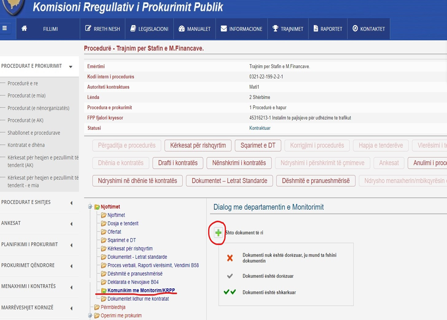Click the Deklarata e Nevojave B04 folder icon
This screenshot has width=447, height=320.
pyautogui.click(x=104, y=282)
